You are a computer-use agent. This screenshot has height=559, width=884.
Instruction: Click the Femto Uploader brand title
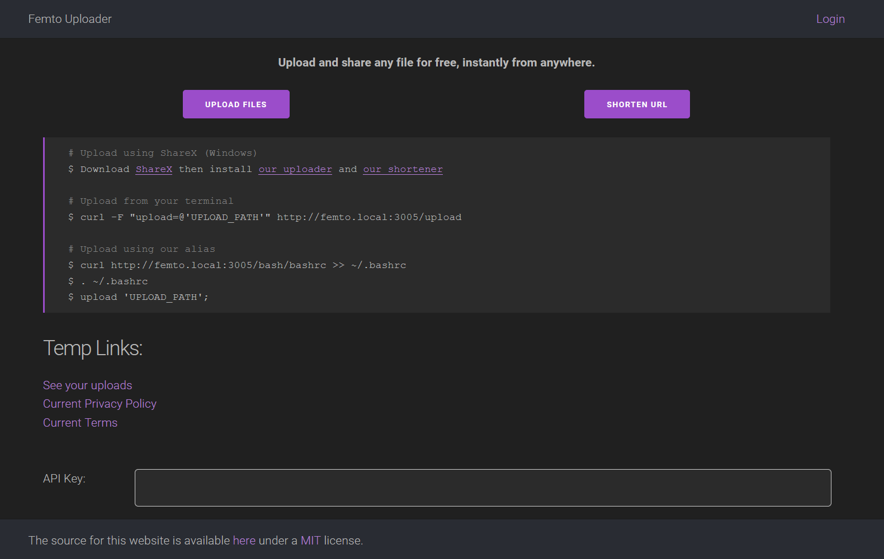[70, 19]
